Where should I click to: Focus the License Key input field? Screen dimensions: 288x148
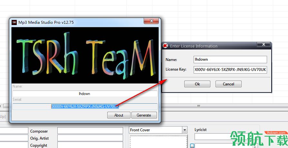[230, 70]
